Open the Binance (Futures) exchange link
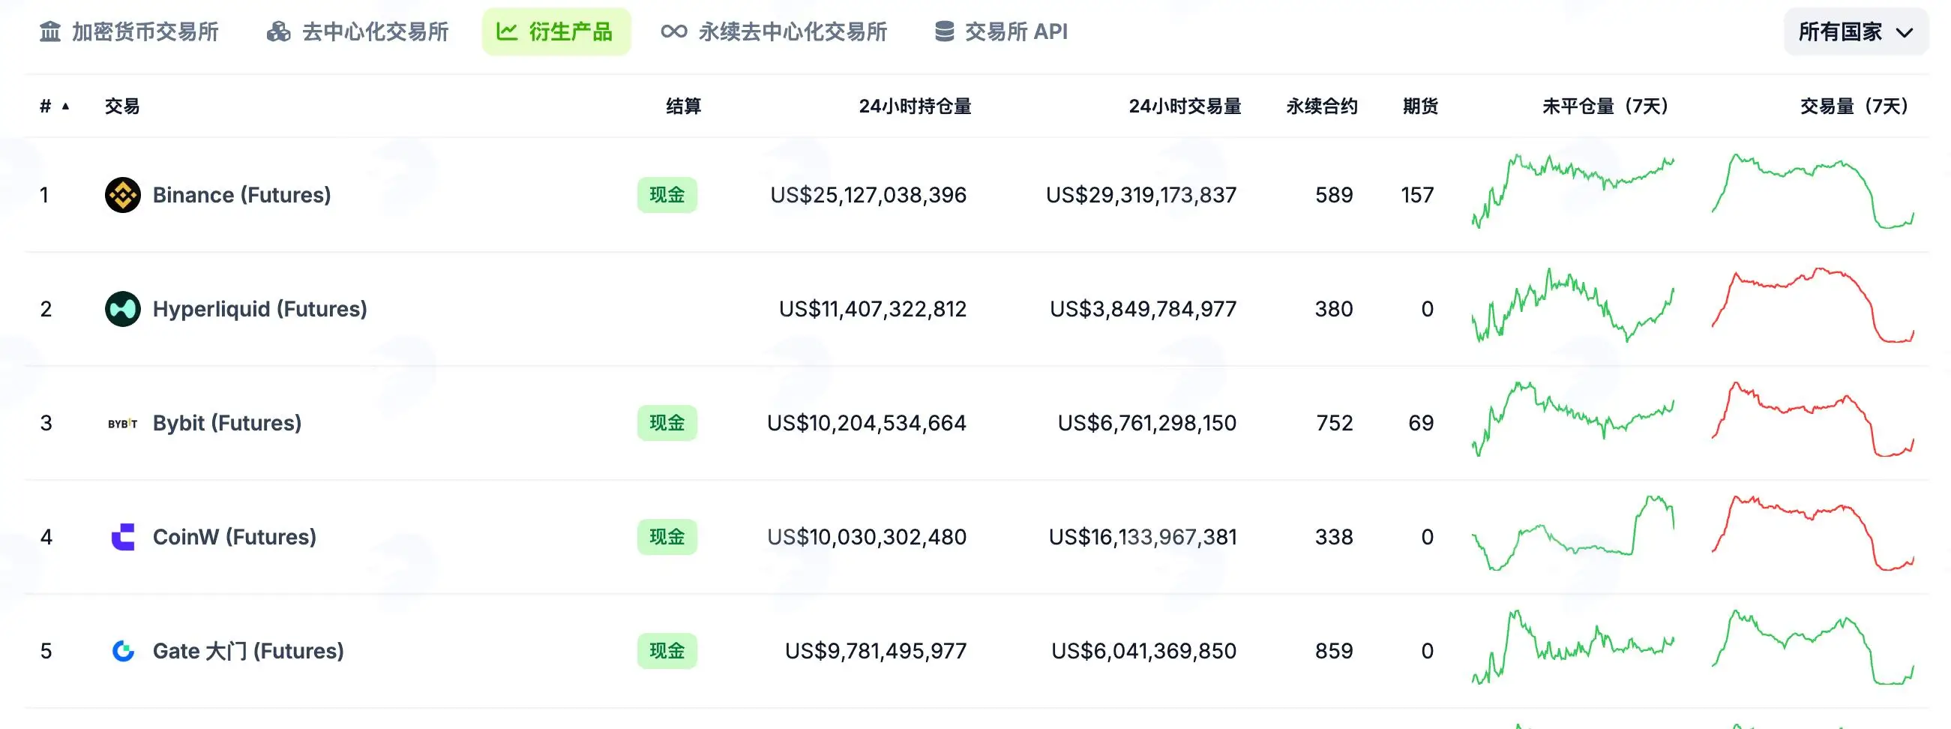Screen dimensions: 1951x729 [241, 195]
